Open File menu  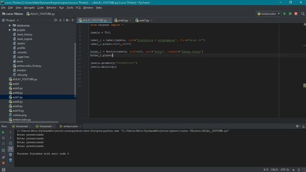pos(3,8)
